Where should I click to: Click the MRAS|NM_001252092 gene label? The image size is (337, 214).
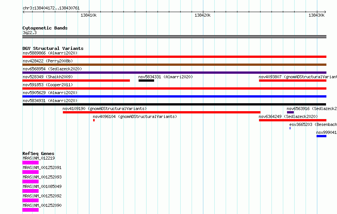pyautogui.click(x=42, y=196)
